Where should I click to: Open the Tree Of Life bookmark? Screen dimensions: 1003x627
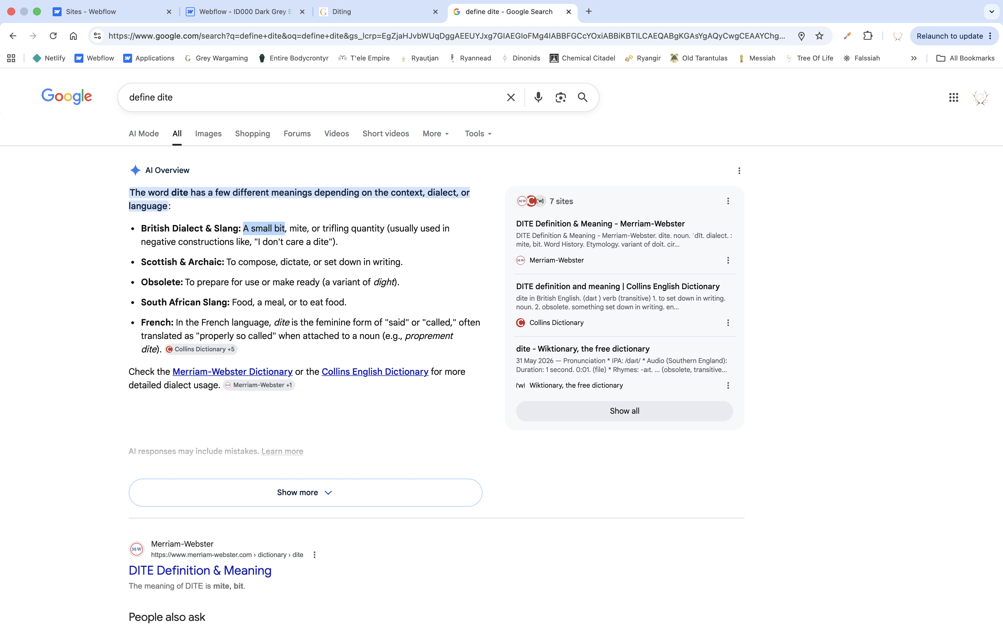[x=809, y=58]
